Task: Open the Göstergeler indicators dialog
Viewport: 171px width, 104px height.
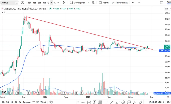Action: tap(77, 3)
